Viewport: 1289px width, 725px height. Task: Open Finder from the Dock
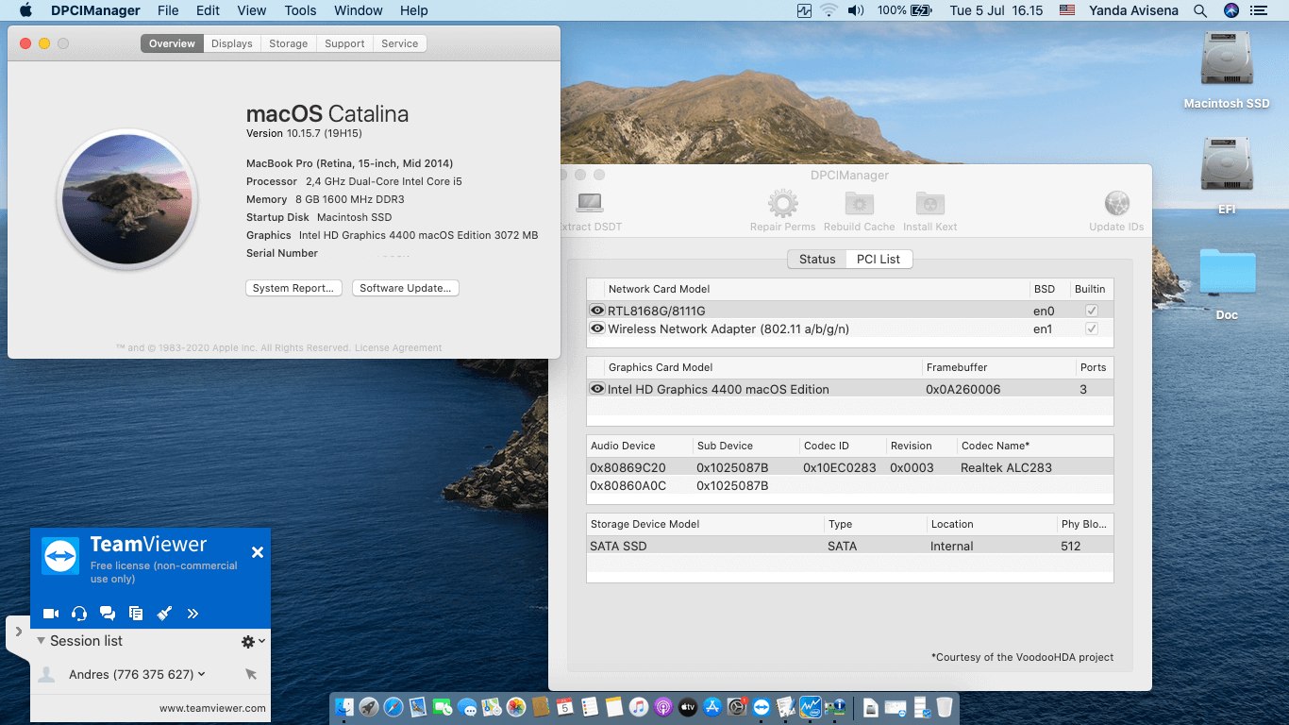point(344,706)
